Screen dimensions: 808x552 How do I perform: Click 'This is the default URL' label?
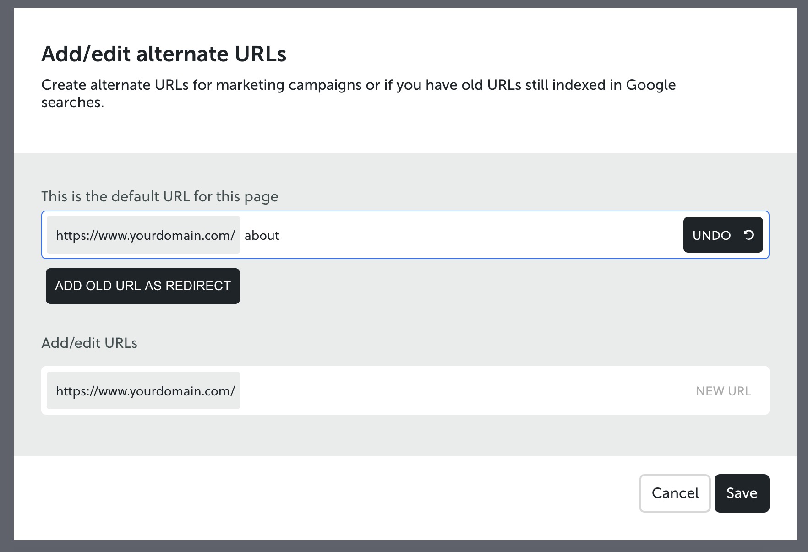(160, 196)
